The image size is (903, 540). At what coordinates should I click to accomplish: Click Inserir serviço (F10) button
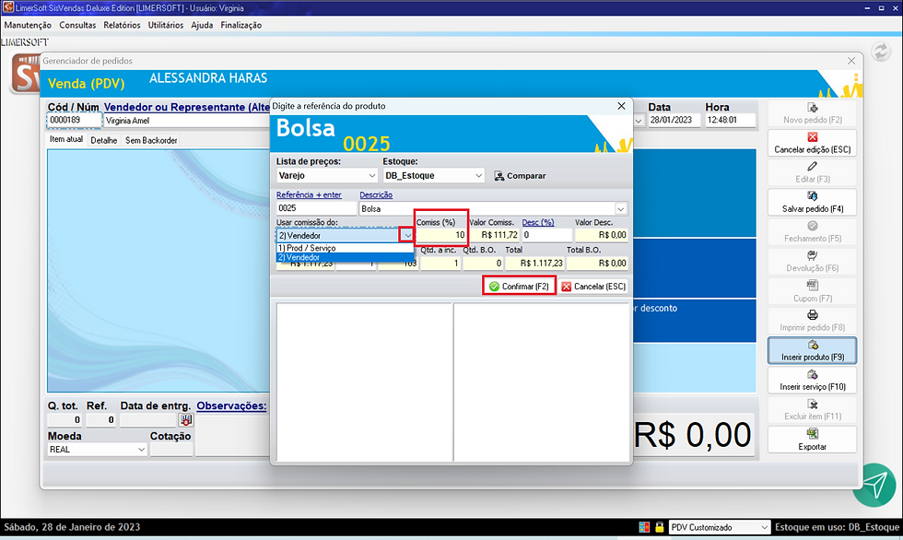[812, 380]
